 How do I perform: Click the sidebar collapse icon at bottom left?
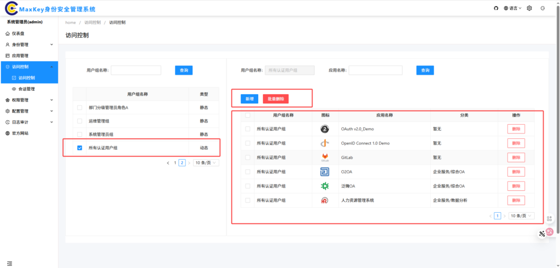point(9,263)
